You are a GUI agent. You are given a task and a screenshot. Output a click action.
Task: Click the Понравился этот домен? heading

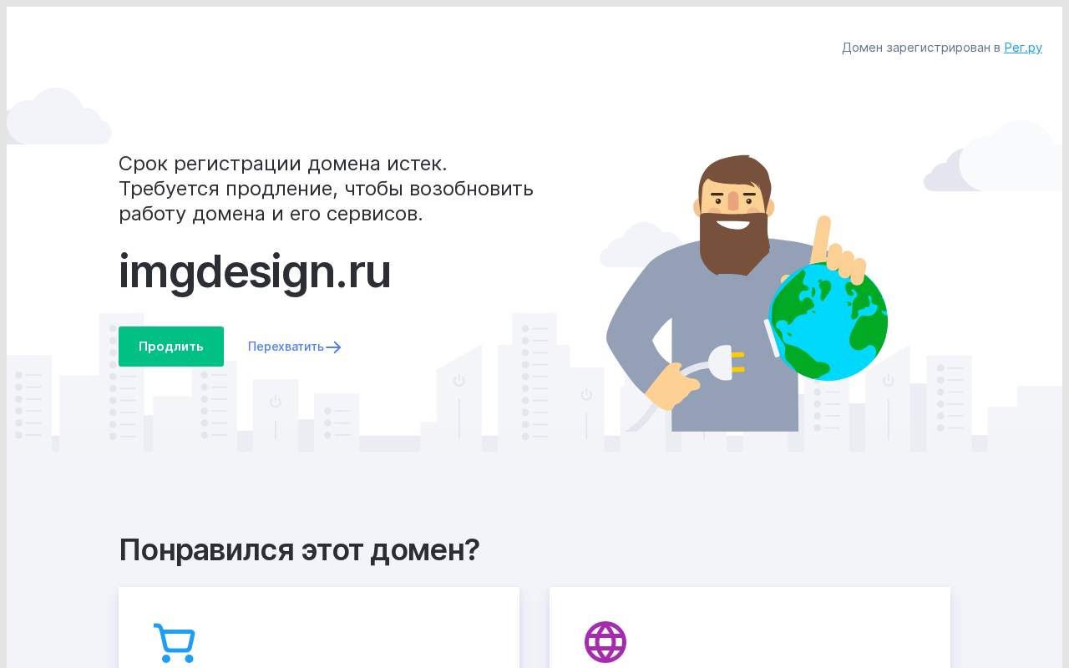pyautogui.click(x=299, y=550)
